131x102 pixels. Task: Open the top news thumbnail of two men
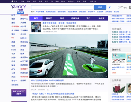click(x=36, y=27)
